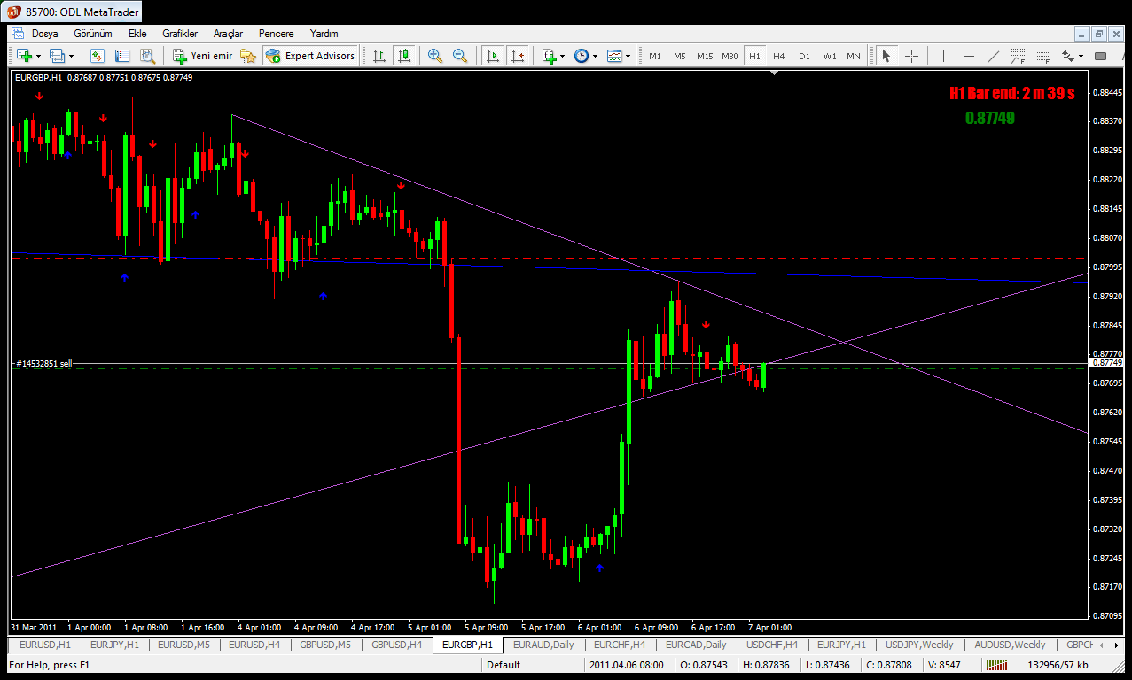Switch the chart to bar chart
Viewport: 1132px width, 680px height.
pos(379,56)
